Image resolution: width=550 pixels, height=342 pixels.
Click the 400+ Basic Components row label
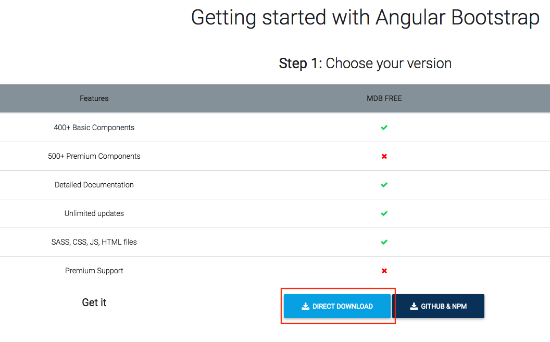coord(94,128)
